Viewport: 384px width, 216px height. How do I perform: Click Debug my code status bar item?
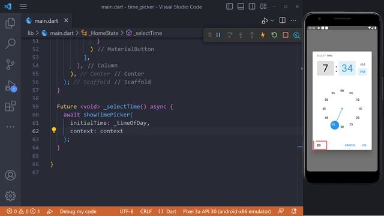(78, 211)
